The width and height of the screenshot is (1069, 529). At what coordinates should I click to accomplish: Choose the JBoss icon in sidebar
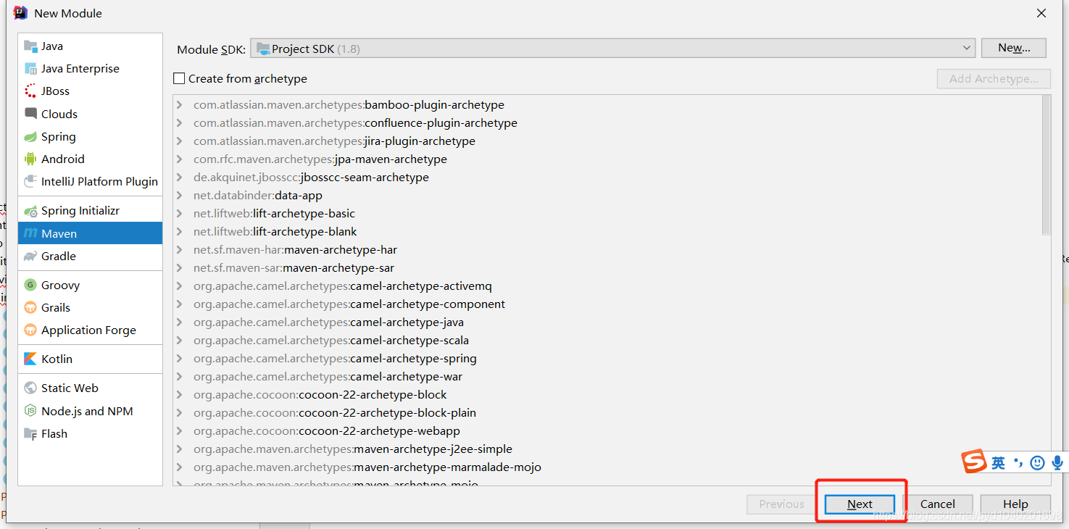point(30,91)
